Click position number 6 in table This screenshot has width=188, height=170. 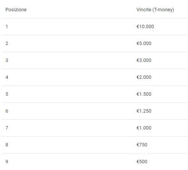click(x=7, y=111)
